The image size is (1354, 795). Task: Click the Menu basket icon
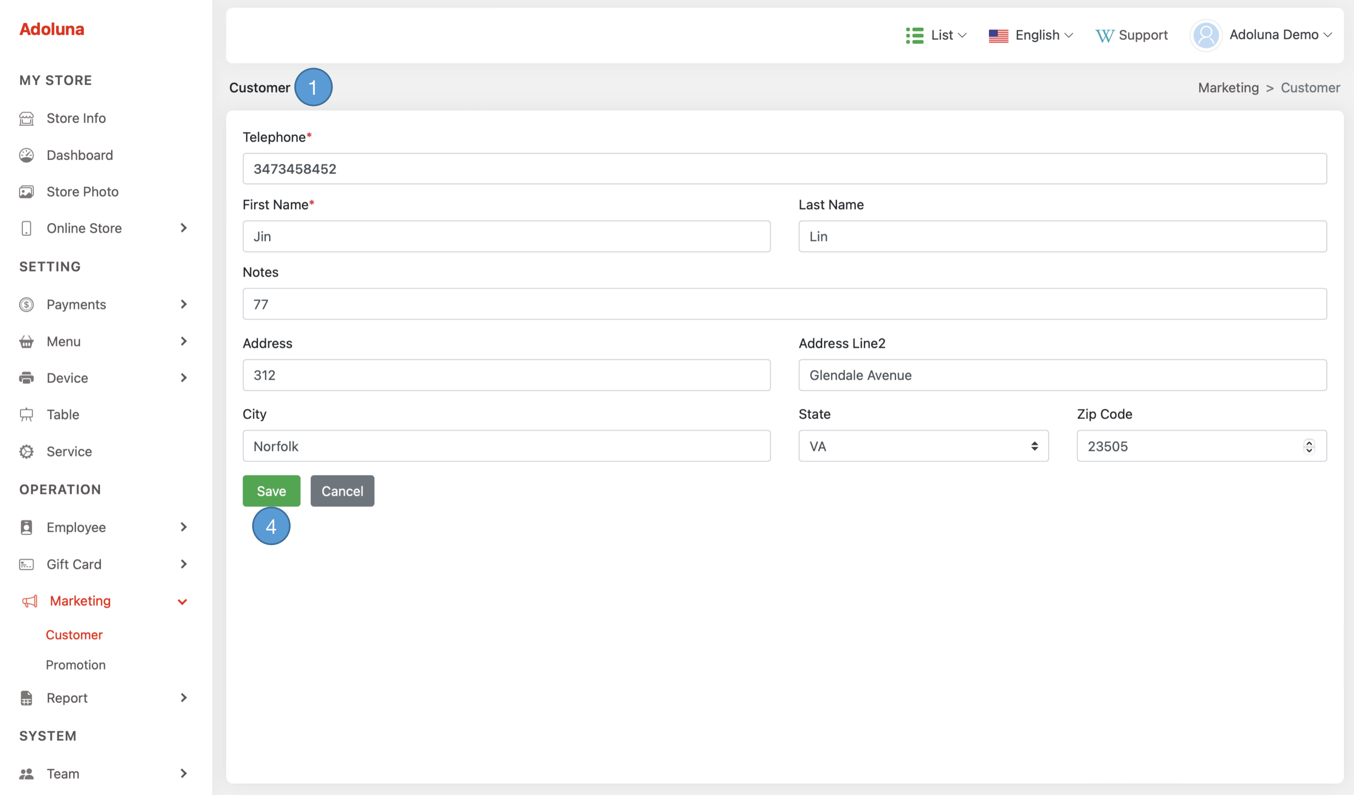point(26,341)
